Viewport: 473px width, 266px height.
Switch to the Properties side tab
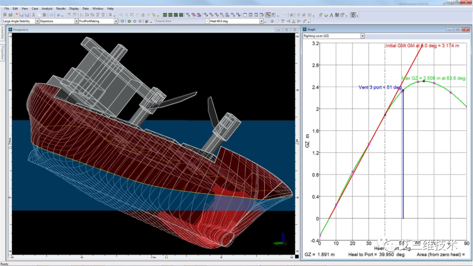[x=2, y=52]
